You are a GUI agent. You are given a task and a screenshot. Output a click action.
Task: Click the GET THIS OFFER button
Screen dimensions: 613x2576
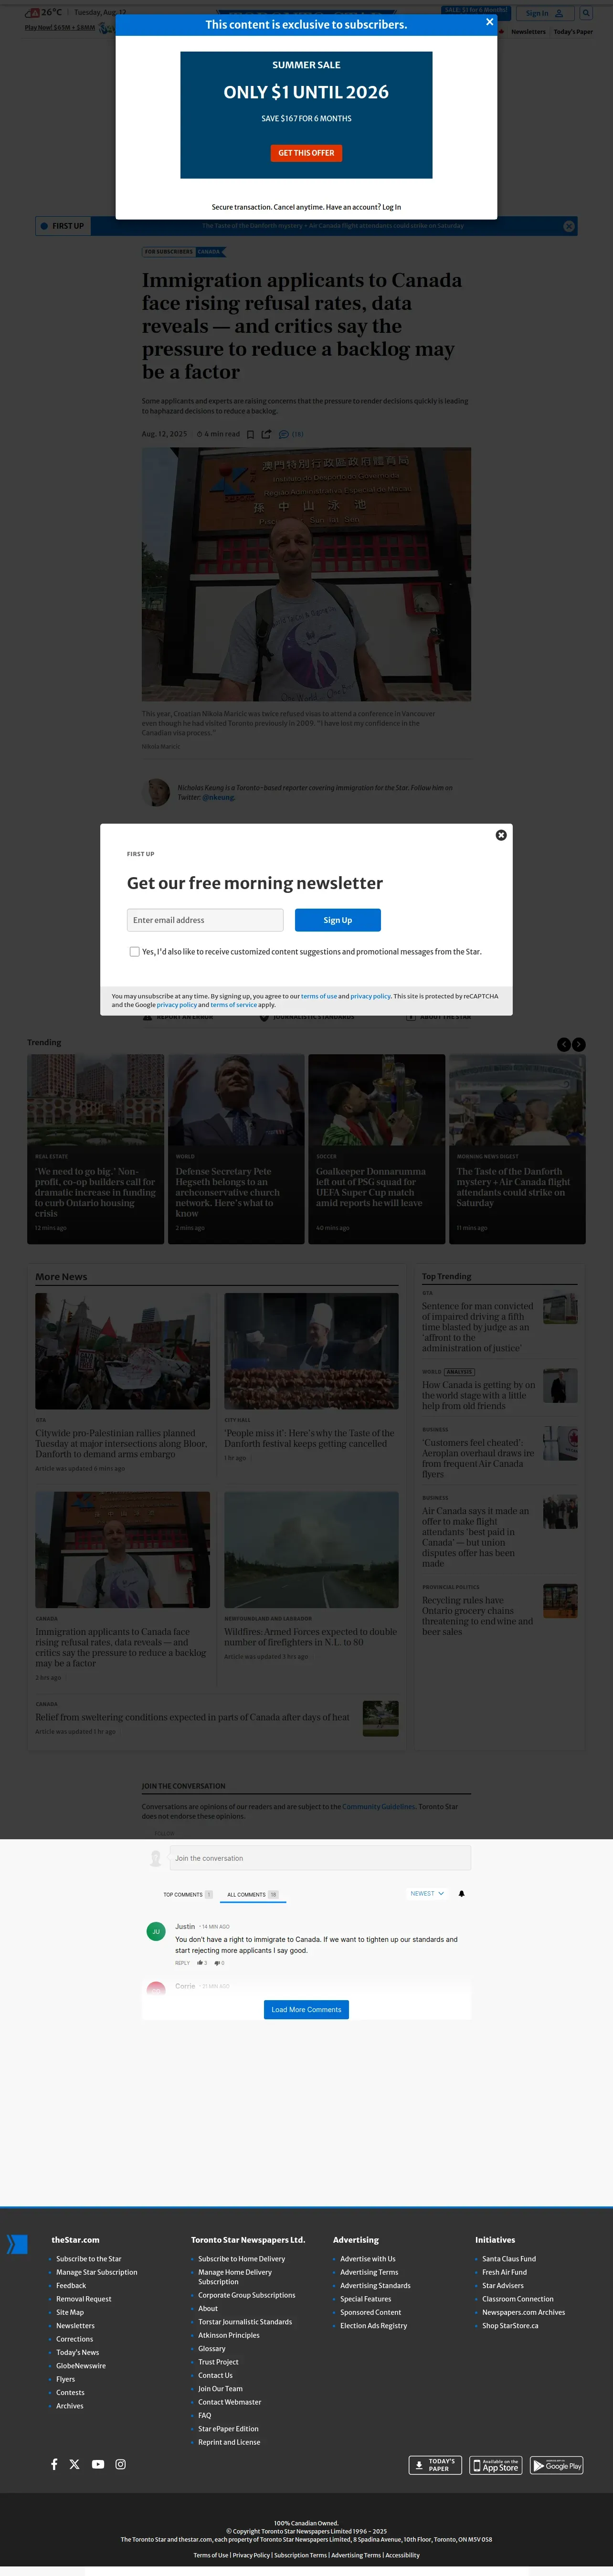306,153
